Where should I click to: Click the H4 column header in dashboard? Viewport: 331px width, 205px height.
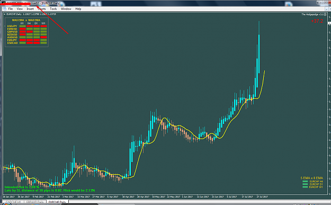click(x=29, y=23)
